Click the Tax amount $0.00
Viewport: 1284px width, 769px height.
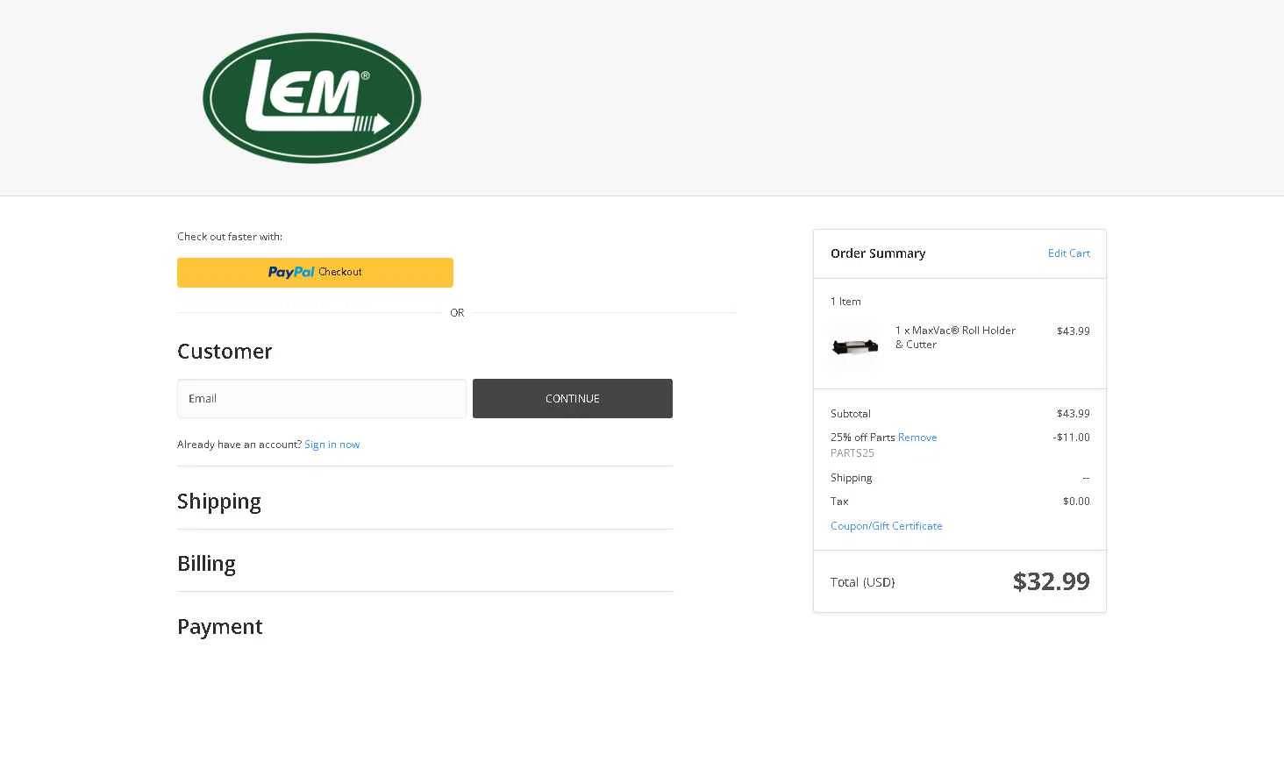coord(1076,502)
